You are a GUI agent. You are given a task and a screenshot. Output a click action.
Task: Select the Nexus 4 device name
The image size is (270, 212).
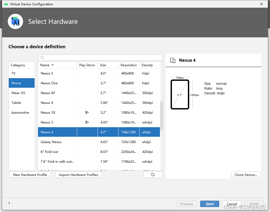[47, 132]
